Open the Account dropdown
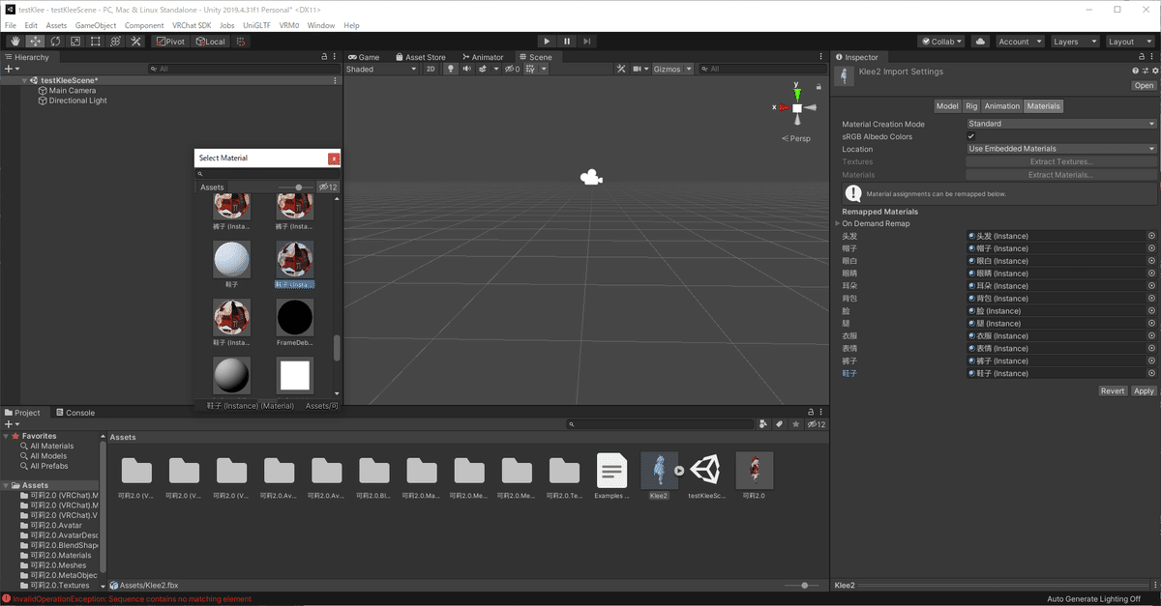The image size is (1161, 606). (x=1020, y=42)
